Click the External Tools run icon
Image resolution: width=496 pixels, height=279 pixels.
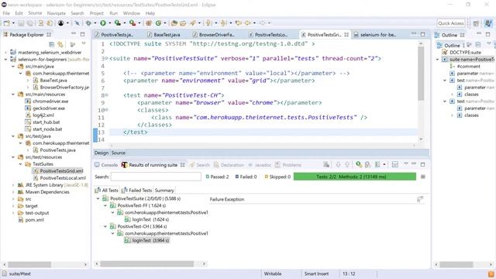click(133, 23)
